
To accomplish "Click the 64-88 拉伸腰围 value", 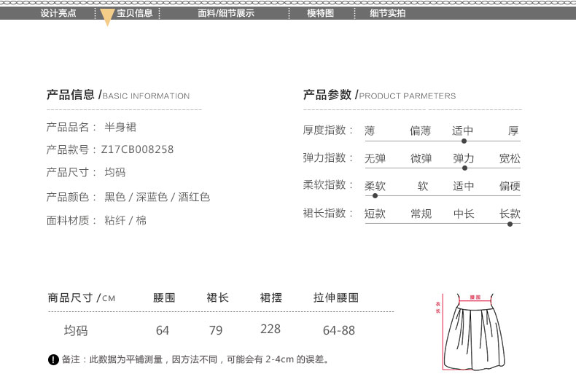I will pyautogui.click(x=338, y=330).
